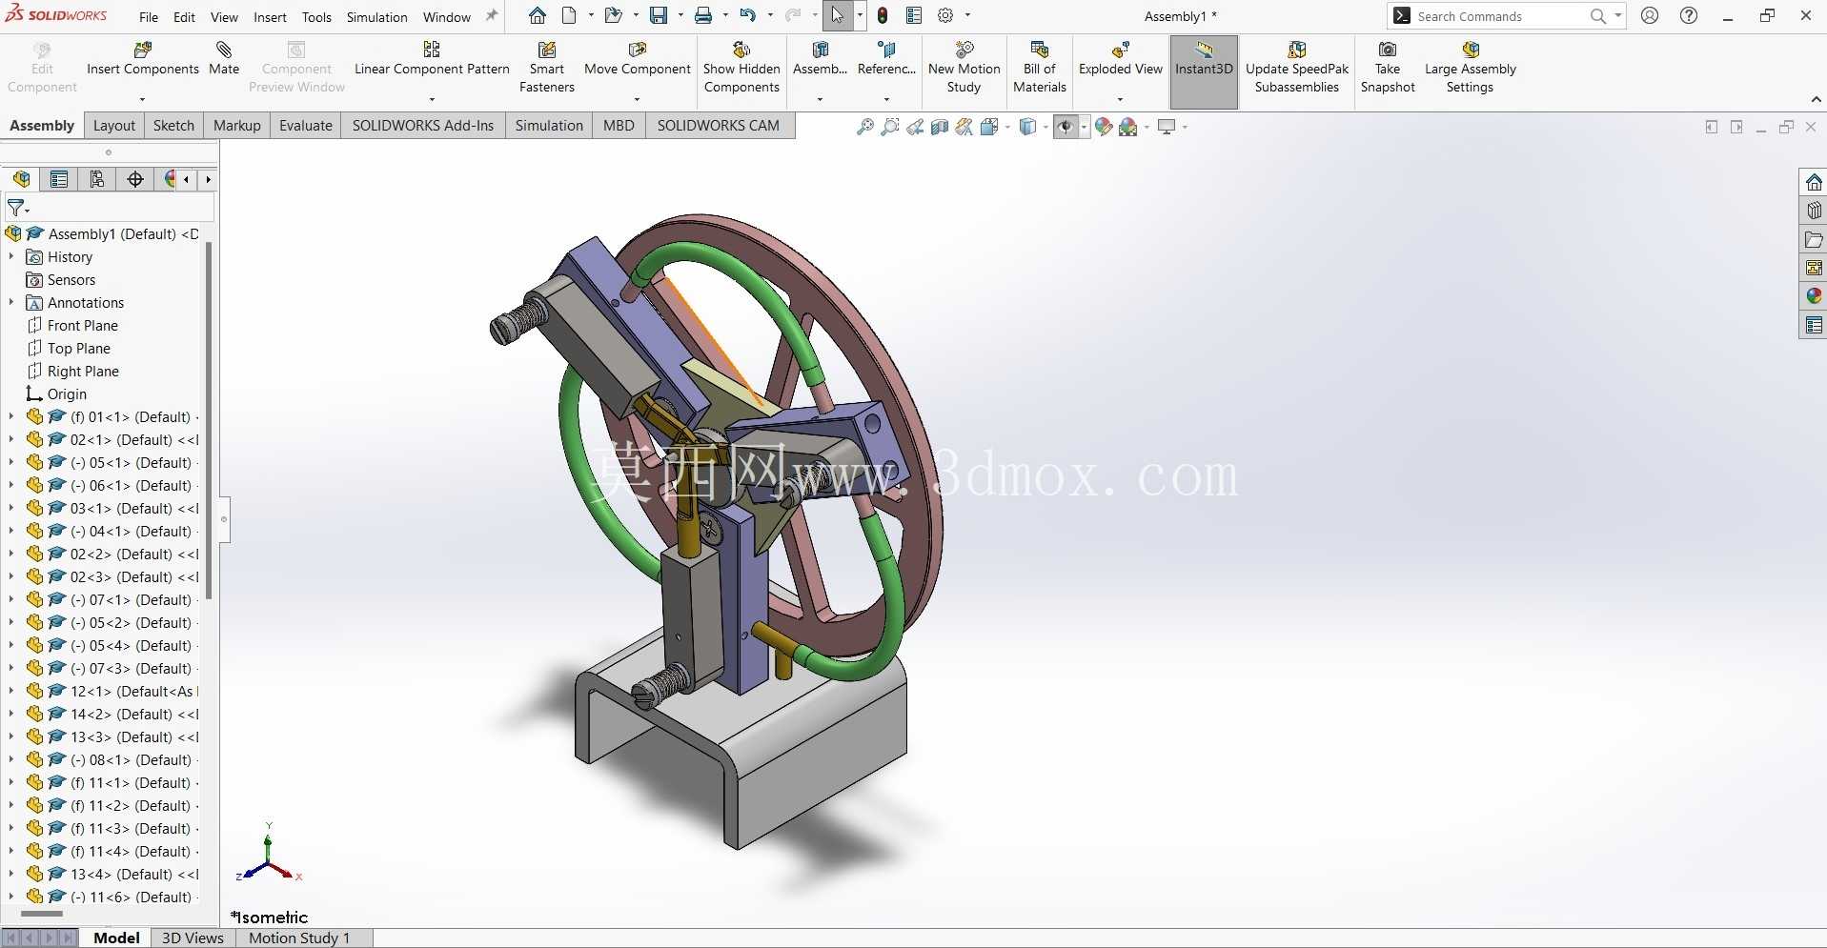Open Move Component dropdown arrow
Image resolution: width=1827 pixels, height=948 pixels.
pyautogui.click(x=637, y=99)
